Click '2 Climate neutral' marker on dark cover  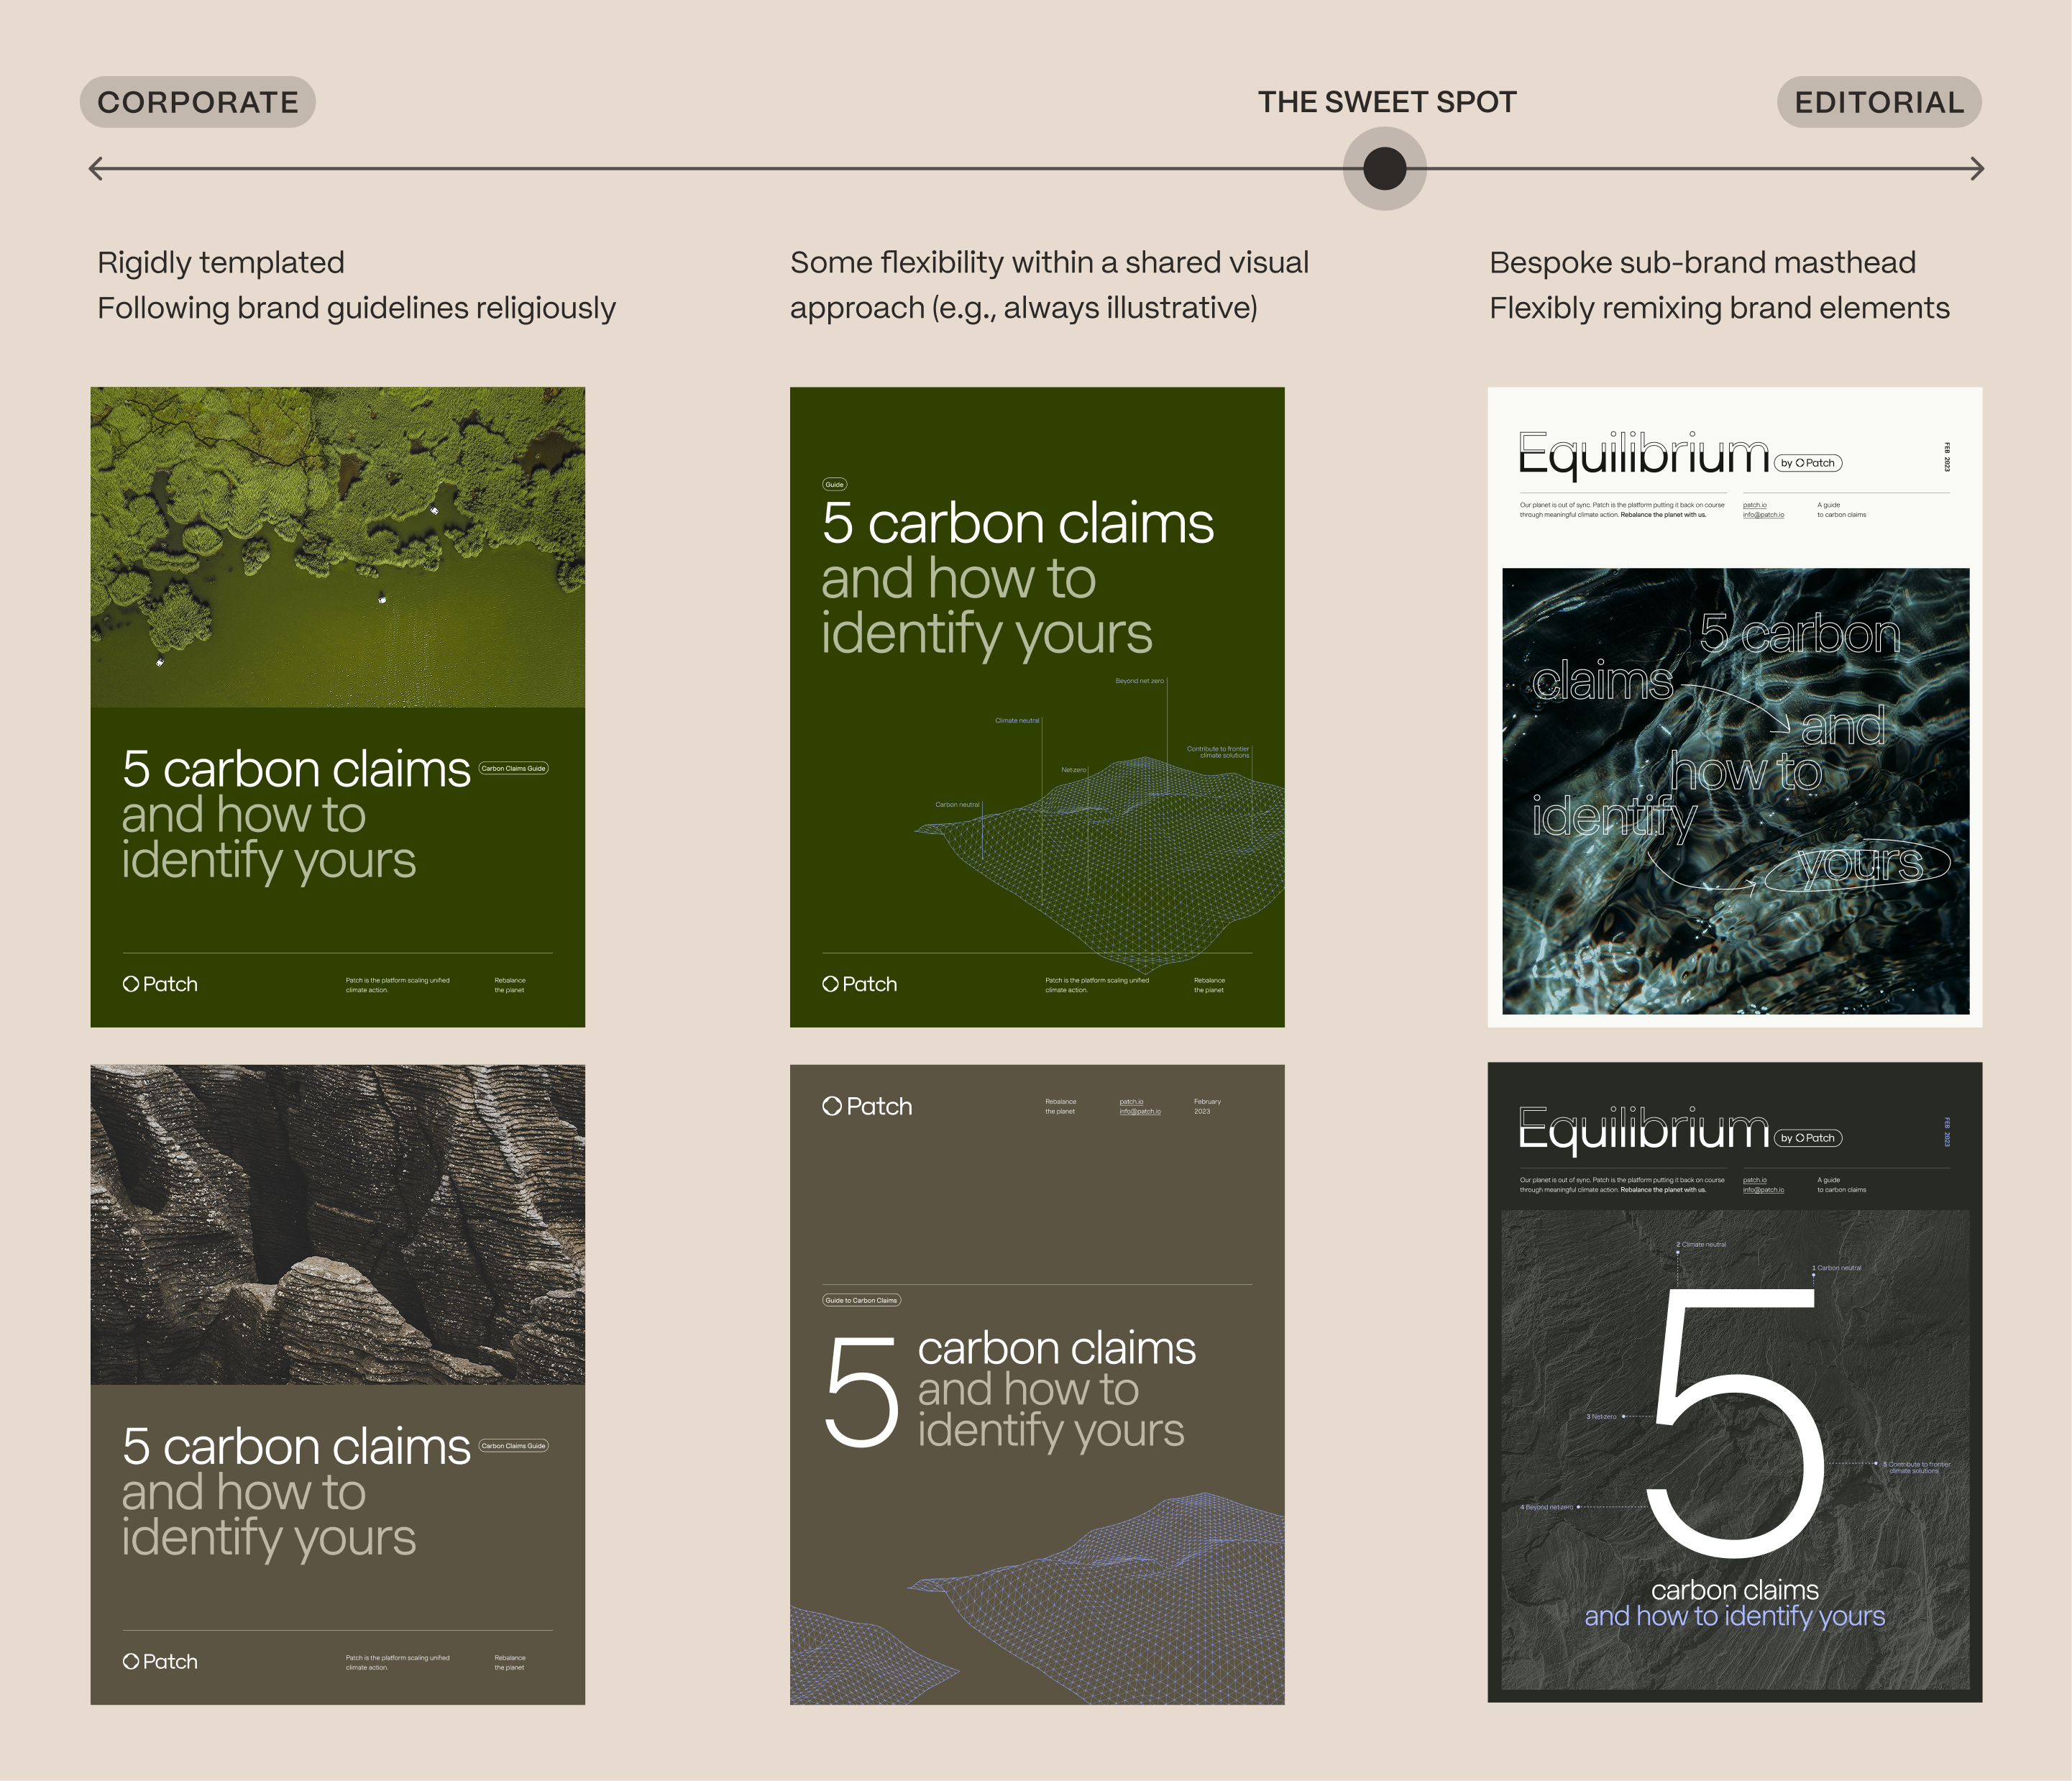(1701, 1244)
